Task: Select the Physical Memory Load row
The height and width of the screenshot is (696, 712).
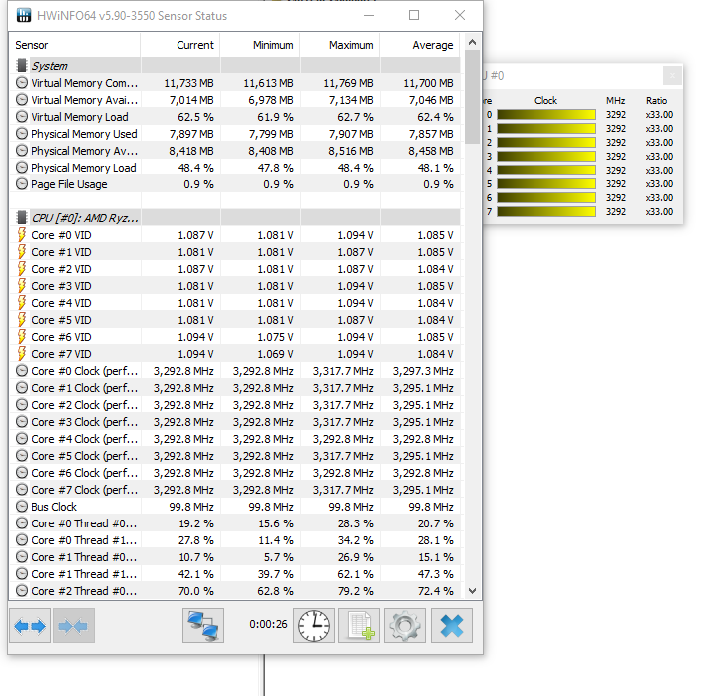Action: (234, 168)
